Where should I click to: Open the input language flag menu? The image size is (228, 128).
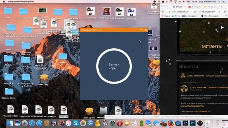pos(188,1)
